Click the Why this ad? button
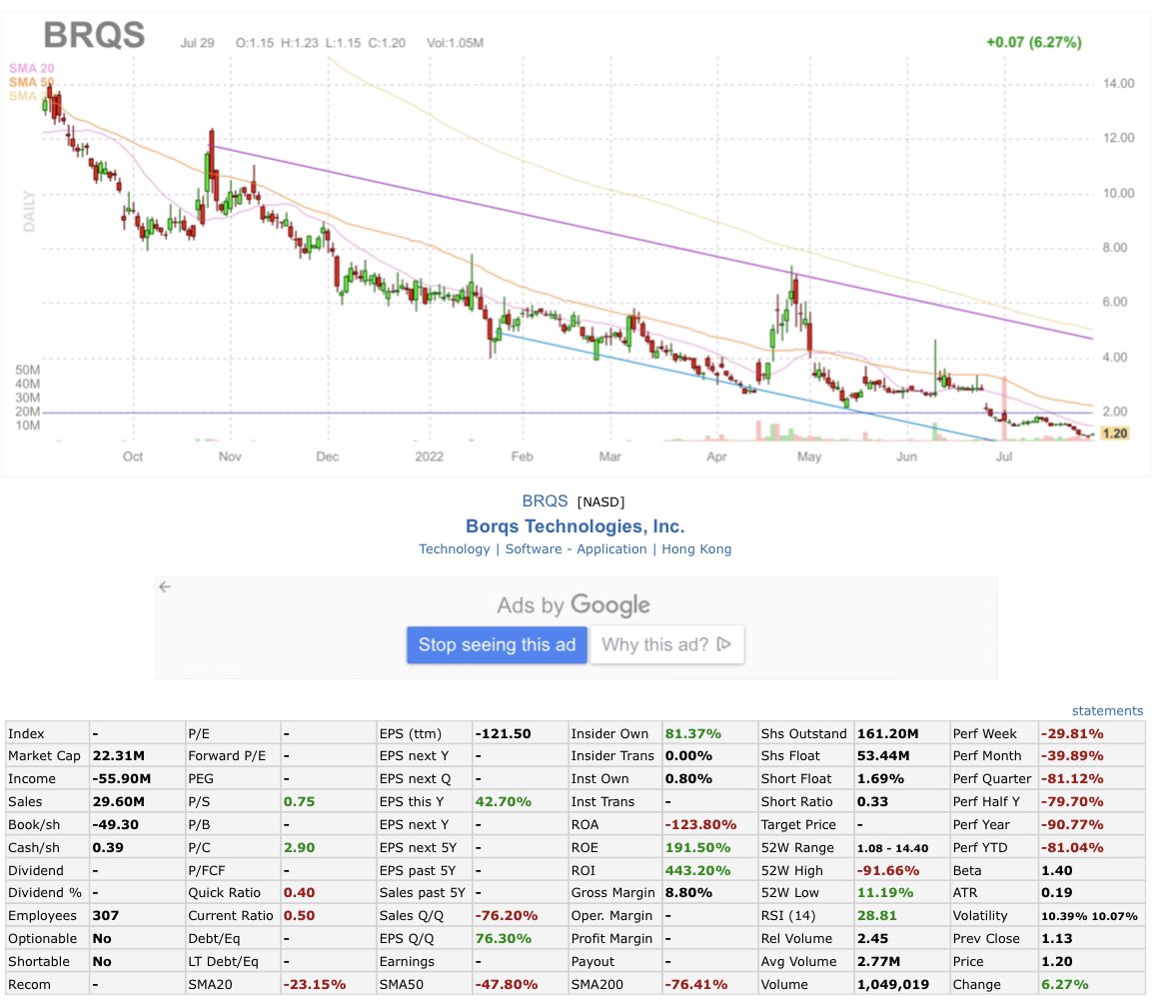This screenshot has height=1007, width=1169. [667, 644]
